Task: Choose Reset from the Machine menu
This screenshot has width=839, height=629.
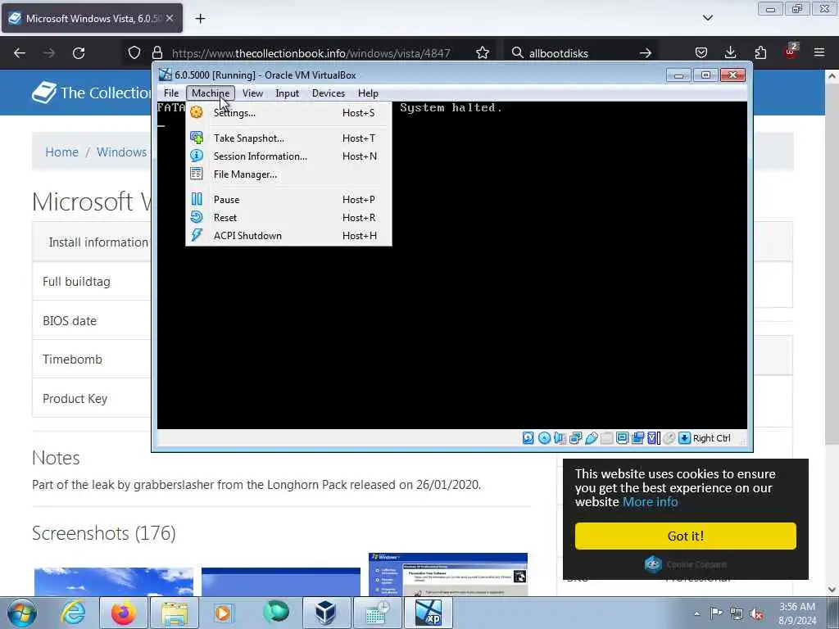Action: (x=288, y=218)
